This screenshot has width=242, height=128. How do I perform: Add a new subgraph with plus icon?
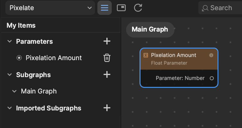[107, 75]
